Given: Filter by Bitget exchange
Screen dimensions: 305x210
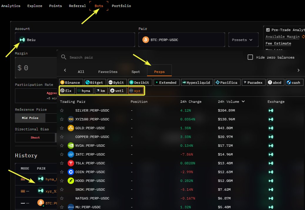Looking at the screenshot, I should coord(95,82).
